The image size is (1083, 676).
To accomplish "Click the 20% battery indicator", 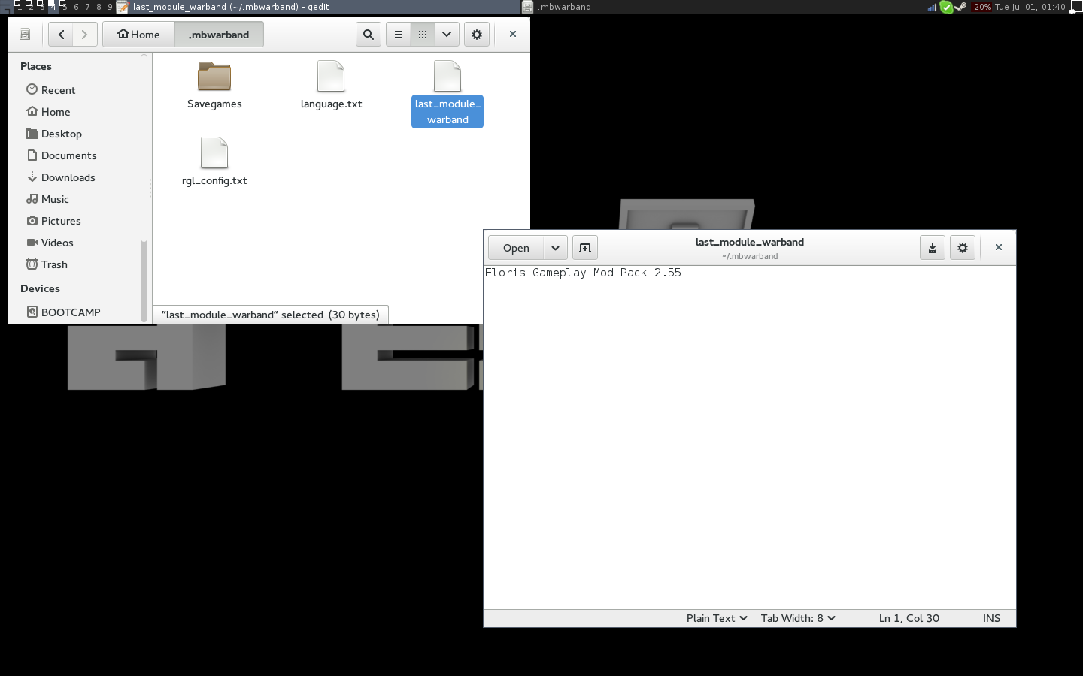I will pos(982,7).
